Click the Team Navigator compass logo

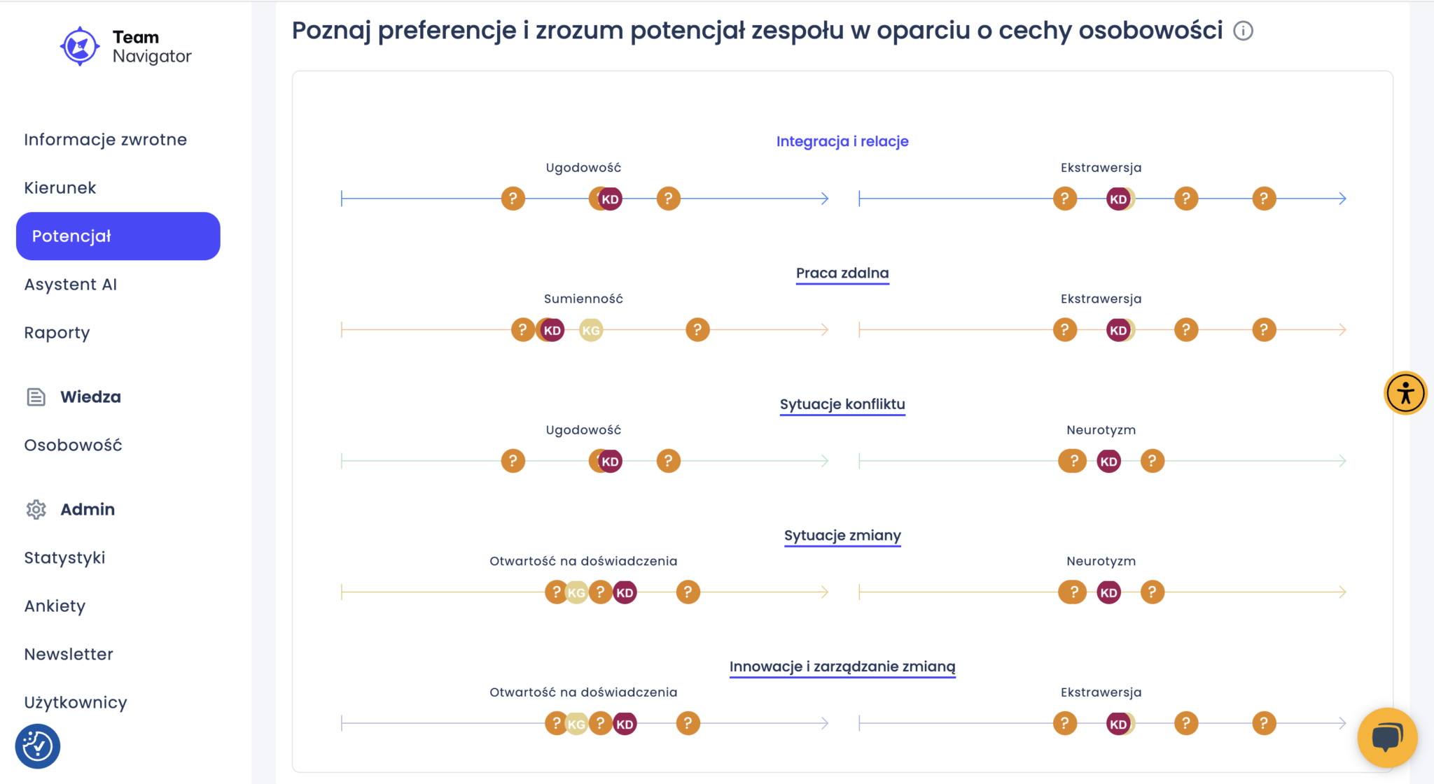[79, 46]
